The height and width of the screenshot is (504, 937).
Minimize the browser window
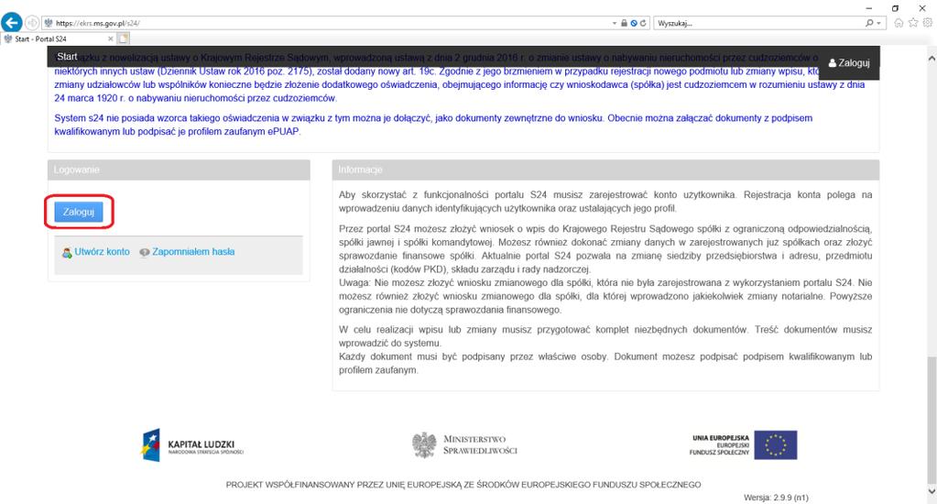tap(869, 7)
